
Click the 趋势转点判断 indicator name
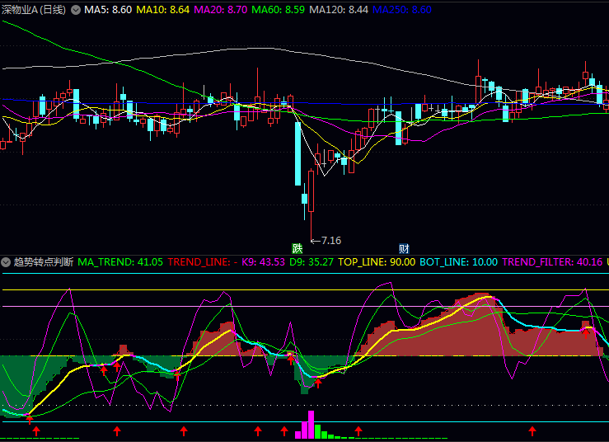(x=43, y=262)
